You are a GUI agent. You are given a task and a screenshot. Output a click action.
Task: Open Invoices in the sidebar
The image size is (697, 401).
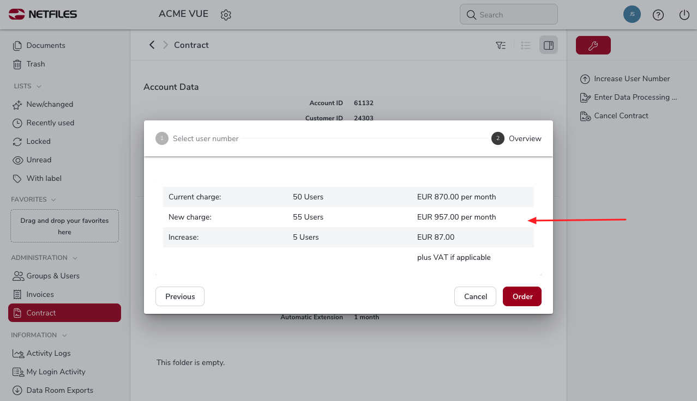40,294
